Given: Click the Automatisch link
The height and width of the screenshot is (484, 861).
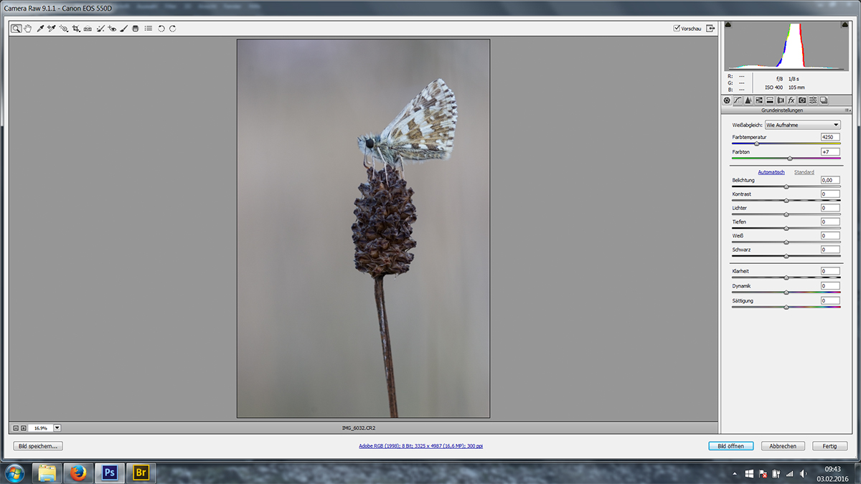Looking at the screenshot, I should pyautogui.click(x=771, y=172).
